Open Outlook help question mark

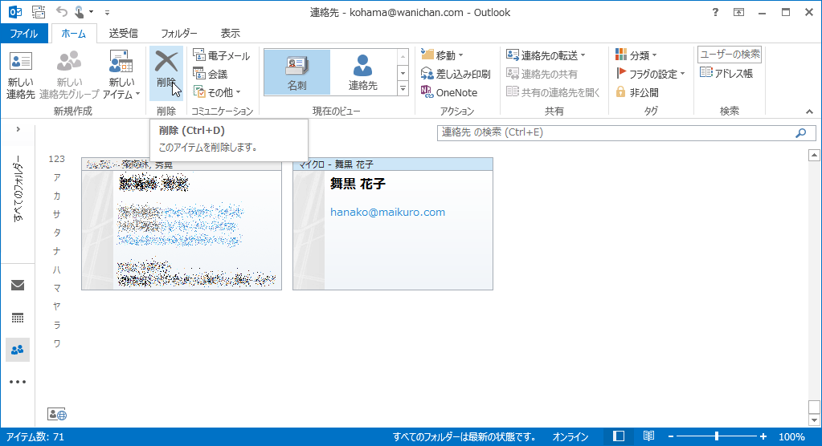[x=715, y=12]
